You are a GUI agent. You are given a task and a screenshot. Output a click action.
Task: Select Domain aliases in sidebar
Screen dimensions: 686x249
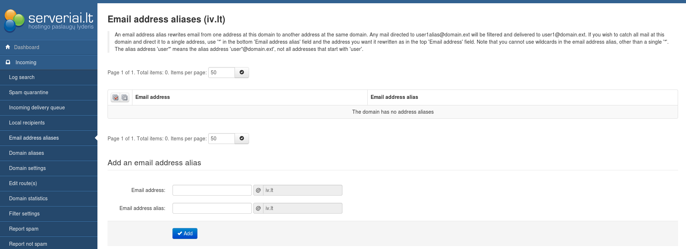[x=26, y=153]
